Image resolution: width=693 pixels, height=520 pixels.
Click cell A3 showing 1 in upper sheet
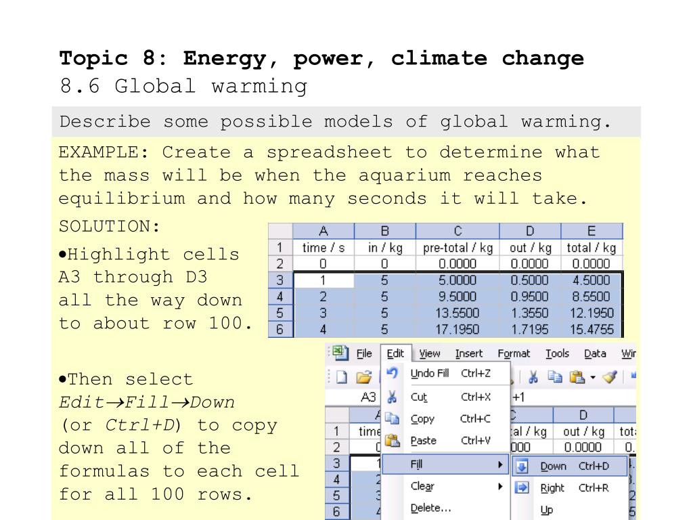pyautogui.click(x=323, y=280)
